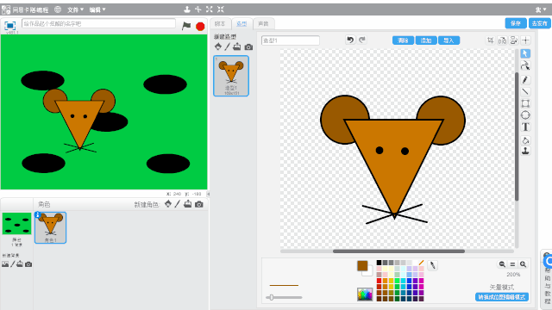Reset canvas zoom with equals icon
The width and height of the screenshot is (552, 310).
pos(512,264)
